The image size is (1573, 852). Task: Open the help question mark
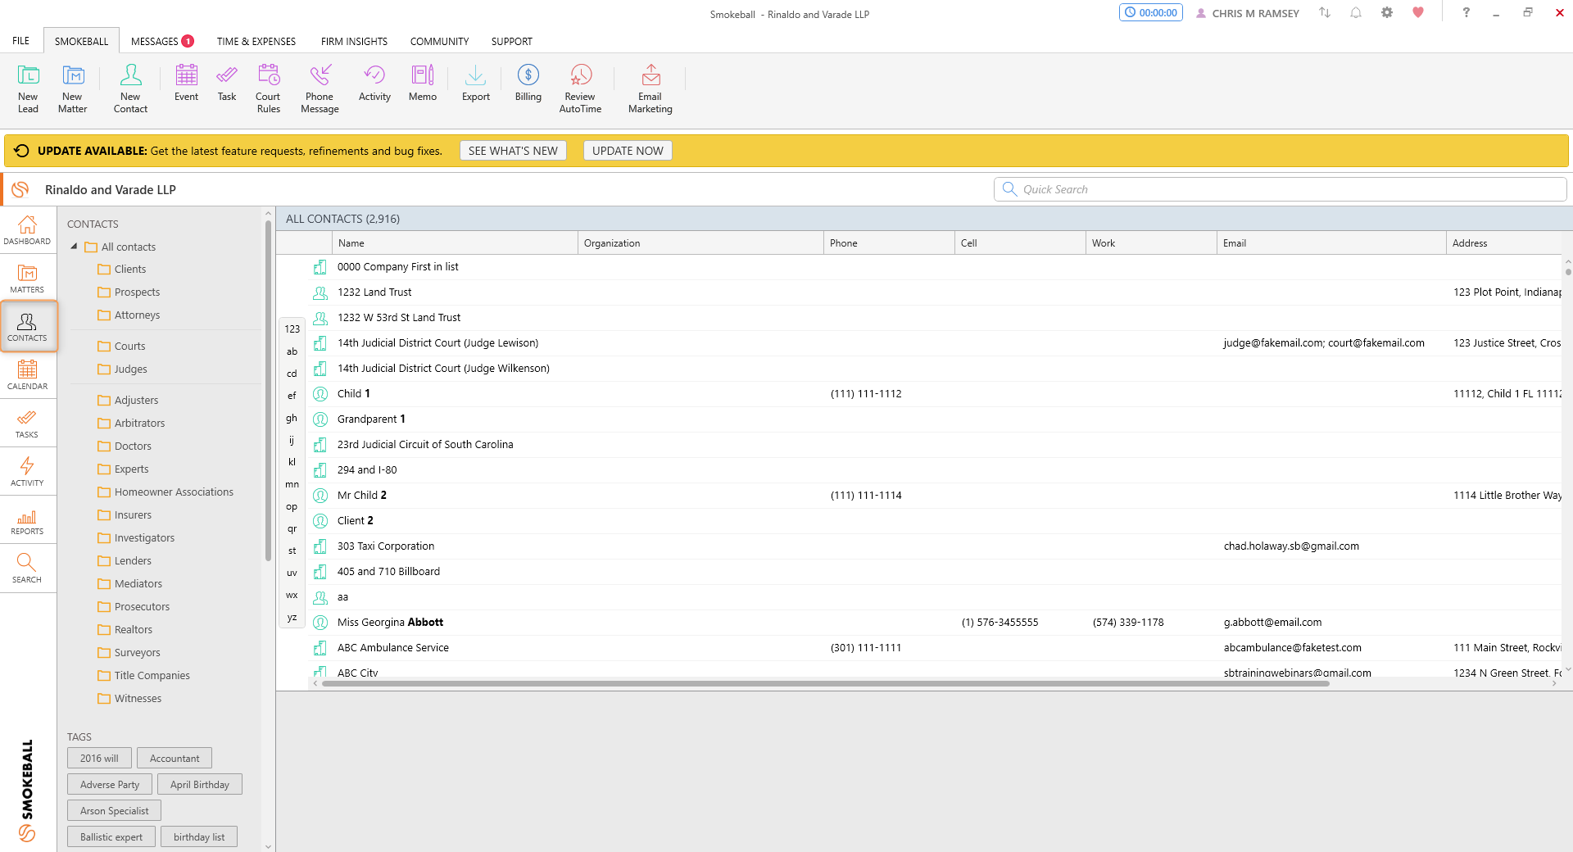click(1466, 12)
